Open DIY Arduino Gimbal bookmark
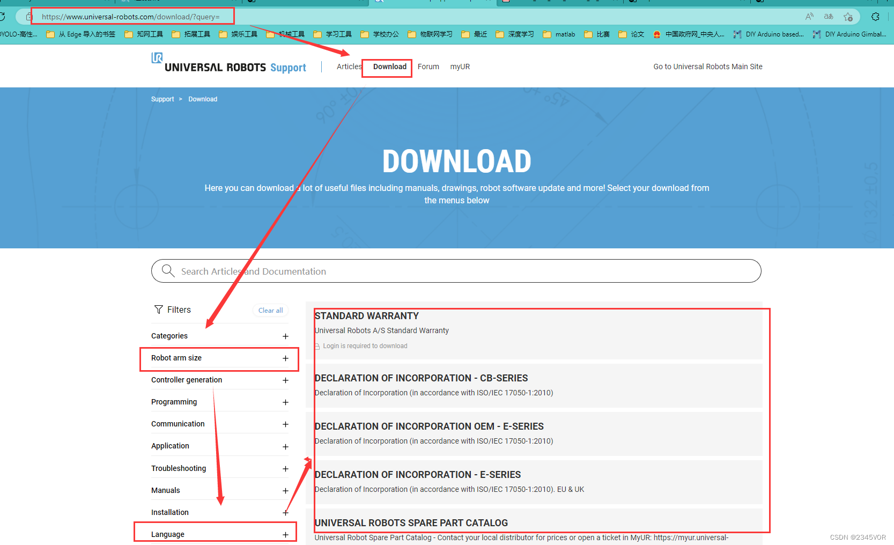The image size is (894, 545). point(849,34)
